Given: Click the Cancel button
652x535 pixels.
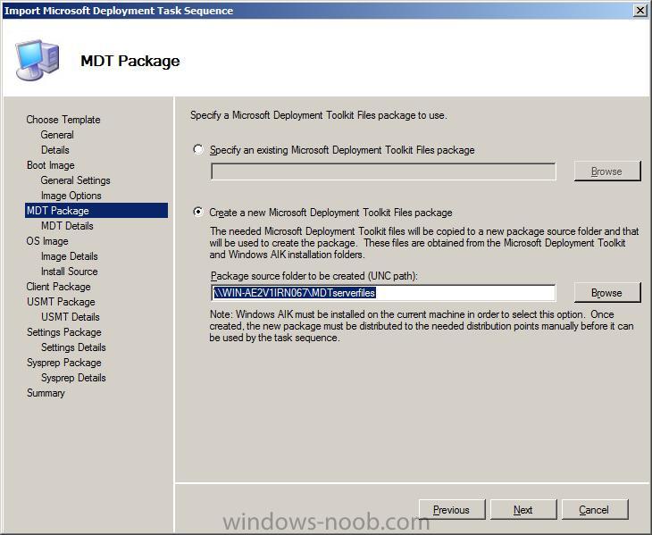Looking at the screenshot, I should point(595,510).
